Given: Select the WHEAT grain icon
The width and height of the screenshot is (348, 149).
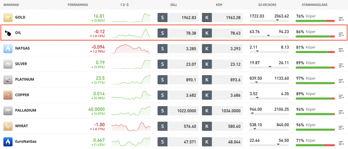Looking at the screenshot, I should (x=8, y=126).
